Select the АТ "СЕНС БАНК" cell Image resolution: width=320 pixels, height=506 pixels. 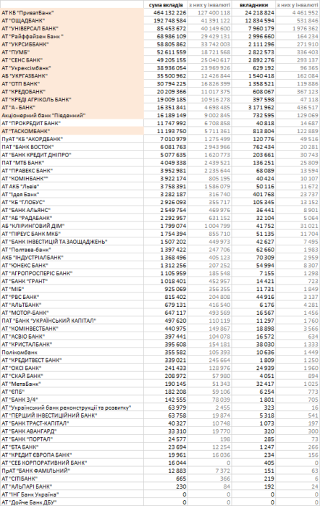click(x=72, y=60)
